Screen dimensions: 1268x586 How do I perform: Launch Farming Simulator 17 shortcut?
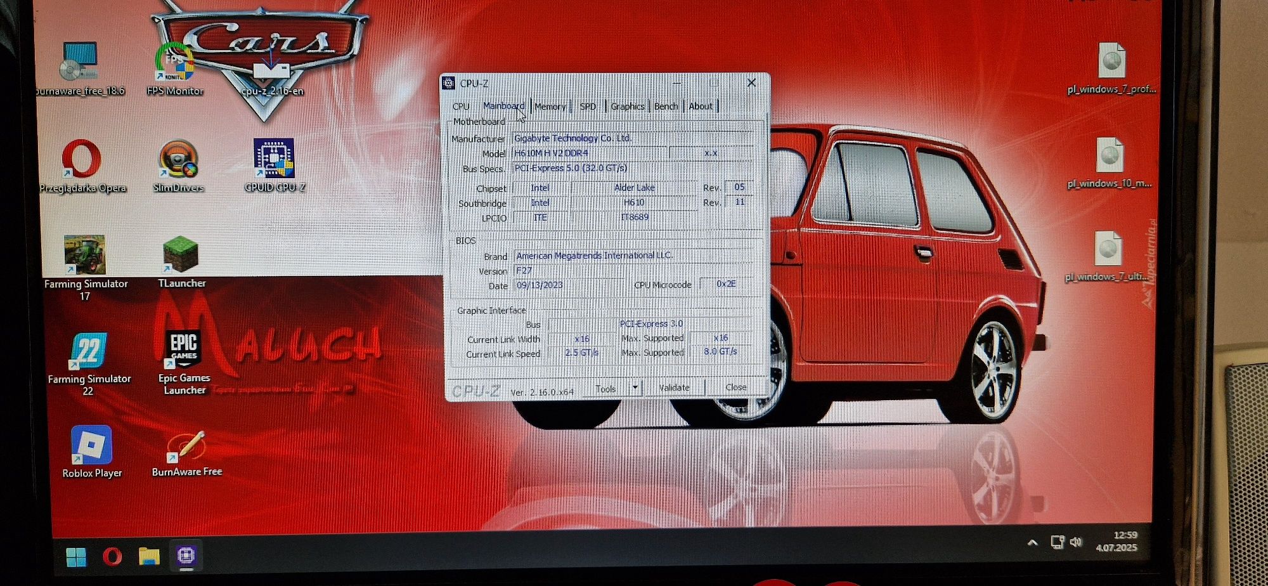point(86,268)
